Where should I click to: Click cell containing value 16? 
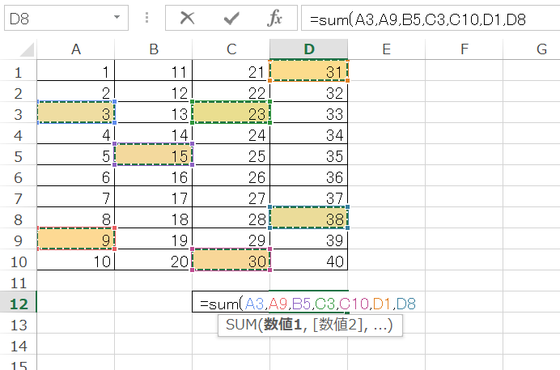[154, 176]
